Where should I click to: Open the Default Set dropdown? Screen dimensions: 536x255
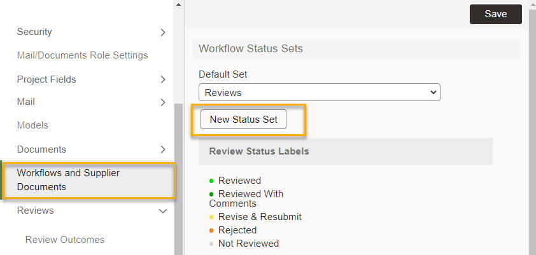click(320, 92)
